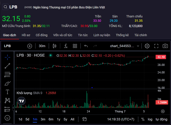Screen dimensions: 171x125
Task: Click the timezone clock 14:19:33 (UTC+7)
Action: click(x=121, y=119)
